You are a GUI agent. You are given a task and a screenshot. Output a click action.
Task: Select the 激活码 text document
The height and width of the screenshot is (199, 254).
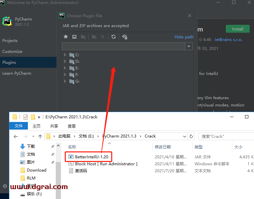78,171
